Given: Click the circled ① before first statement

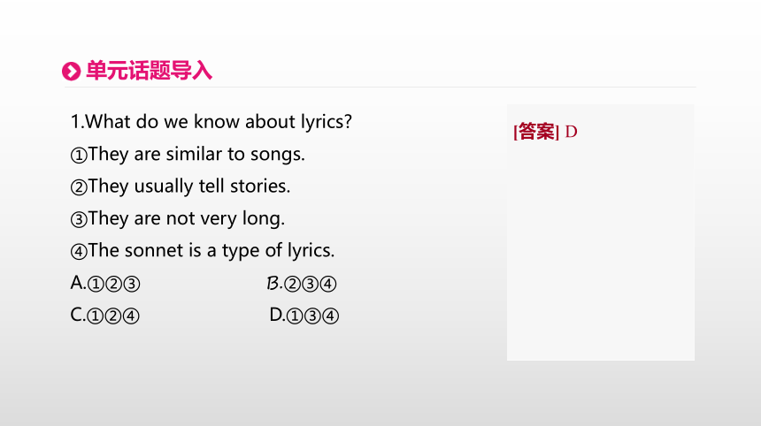Looking at the screenshot, I should (79, 155).
